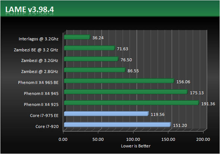Click the Phenom II X4 925 bar
220x154 pixels.
point(132,103)
